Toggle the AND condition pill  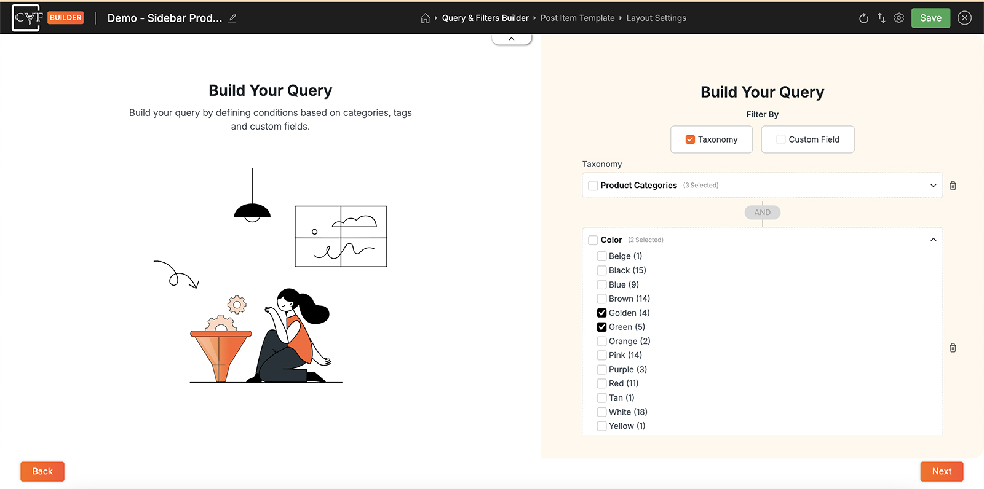[763, 213]
